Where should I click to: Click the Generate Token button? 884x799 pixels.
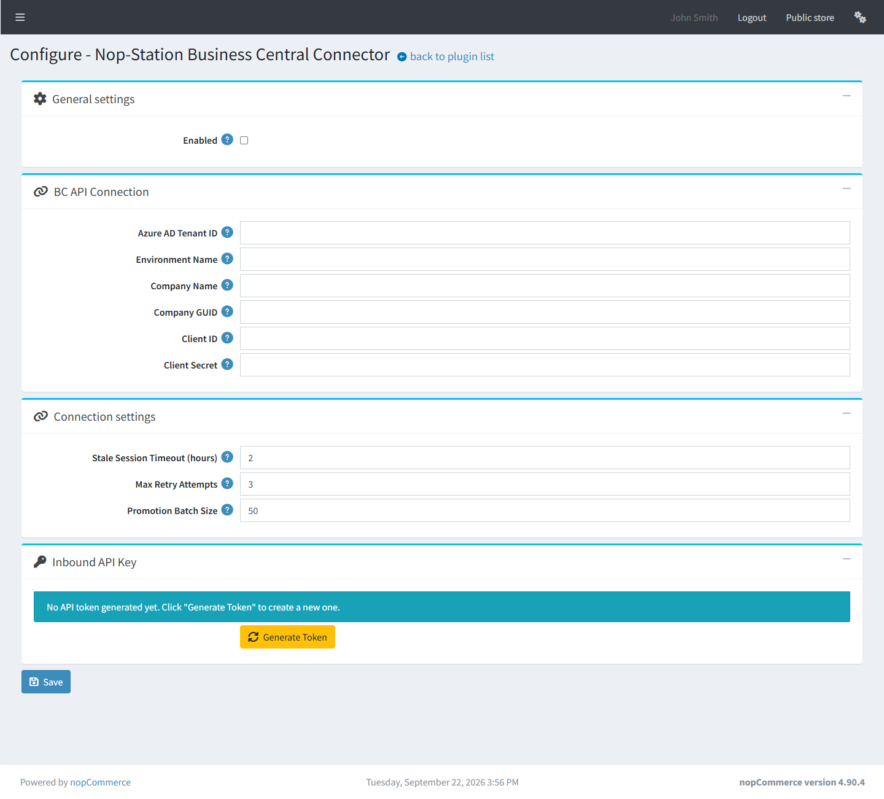[x=287, y=637]
